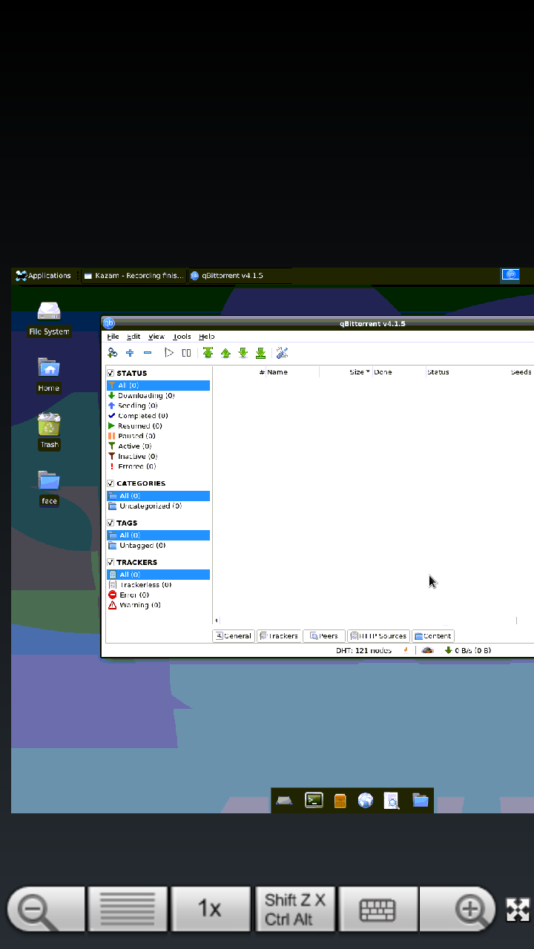This screenshot has width=534, height=949.
Task: Open the View menu
Action: 156,337
